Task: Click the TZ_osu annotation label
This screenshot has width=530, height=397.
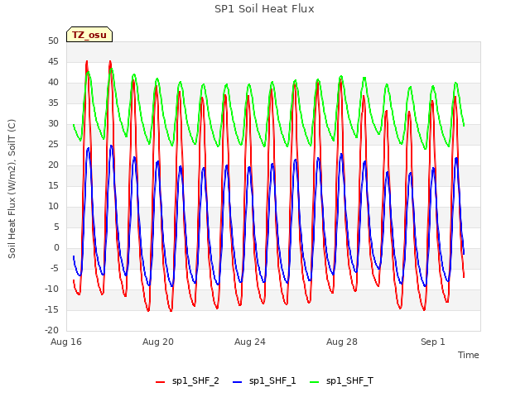Action: [89, 35]
